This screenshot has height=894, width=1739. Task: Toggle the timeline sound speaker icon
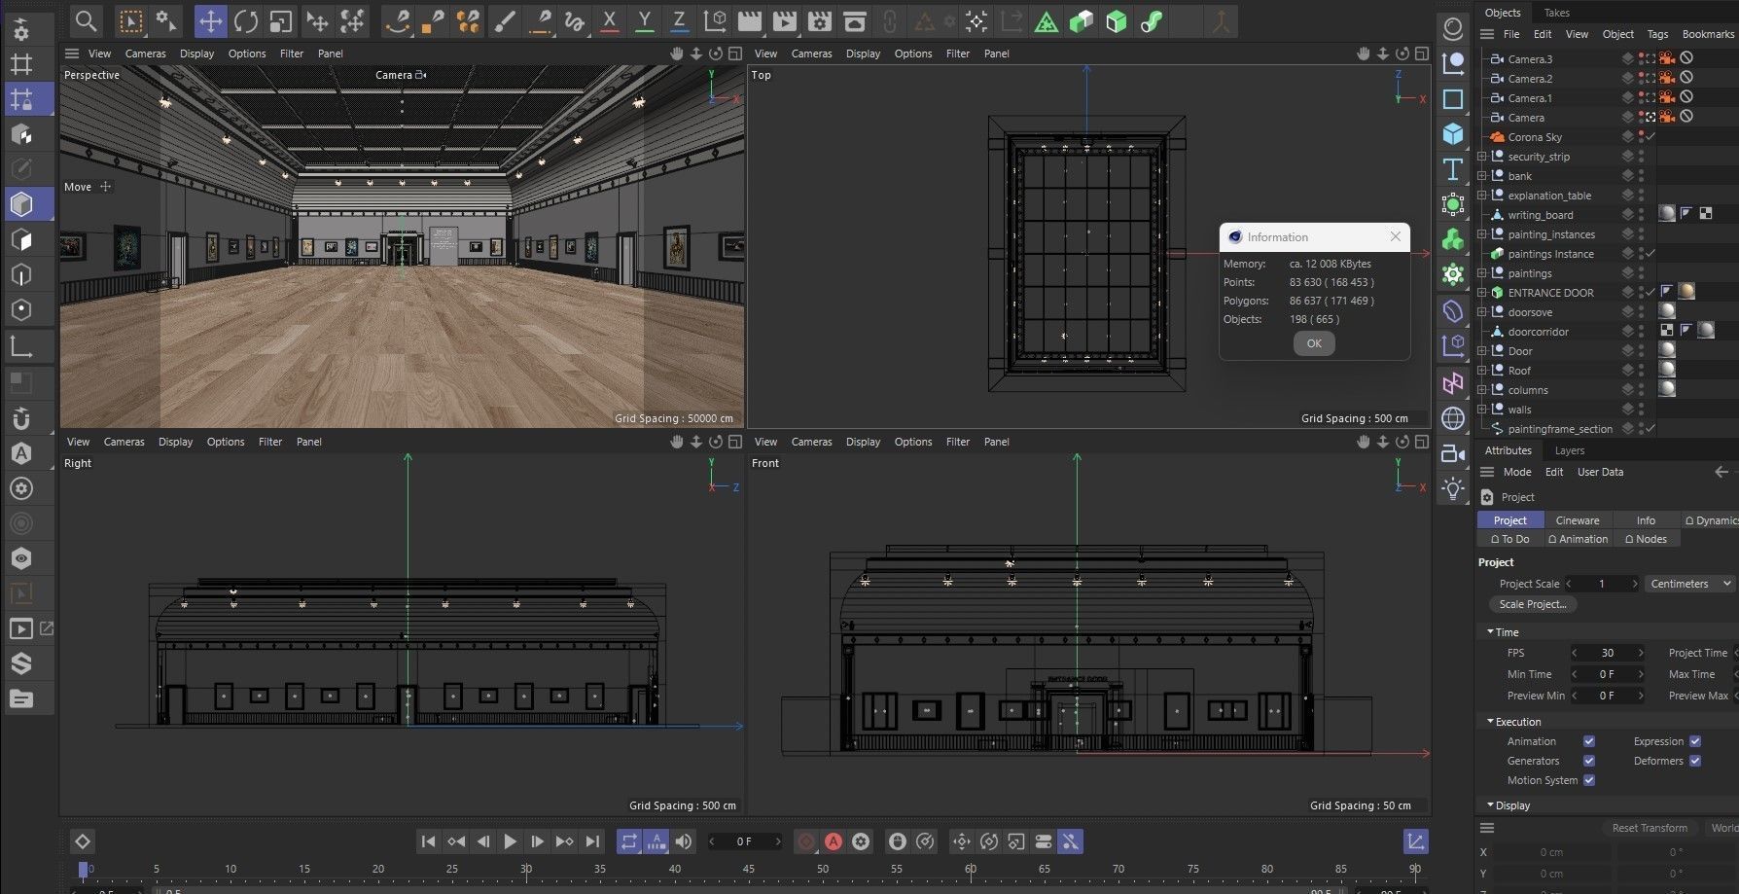pyautogui.click(x=685, y=841)
